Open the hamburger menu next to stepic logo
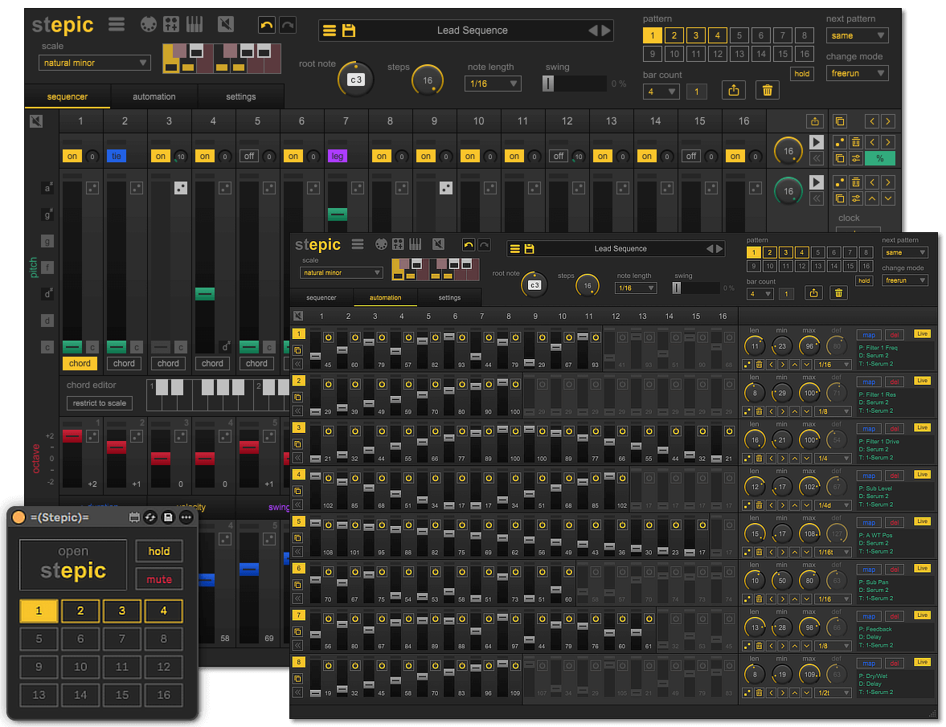Image resolution: width=946 pixels, height=727 pixels. tap(117, 24)
